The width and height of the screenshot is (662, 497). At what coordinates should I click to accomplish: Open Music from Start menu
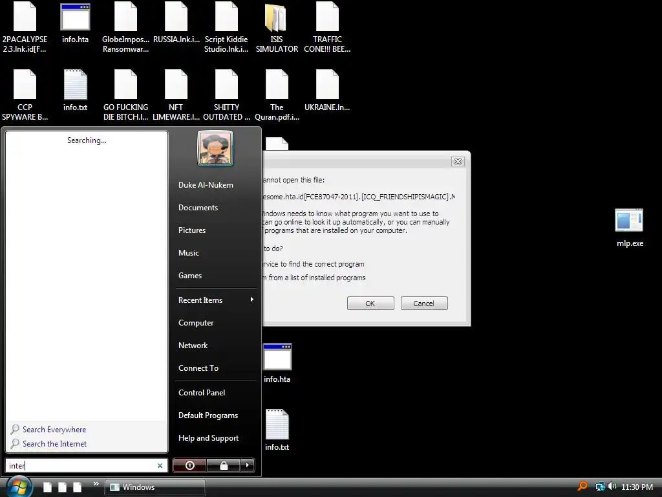[188, 253]
